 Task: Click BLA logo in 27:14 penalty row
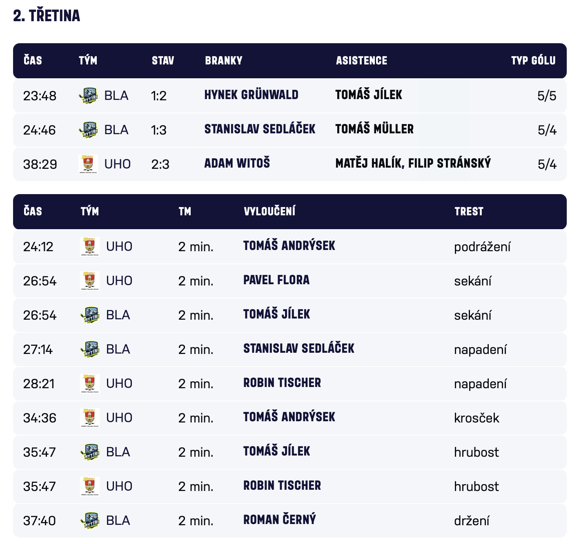pyautogui.click(x=90, y=349)
